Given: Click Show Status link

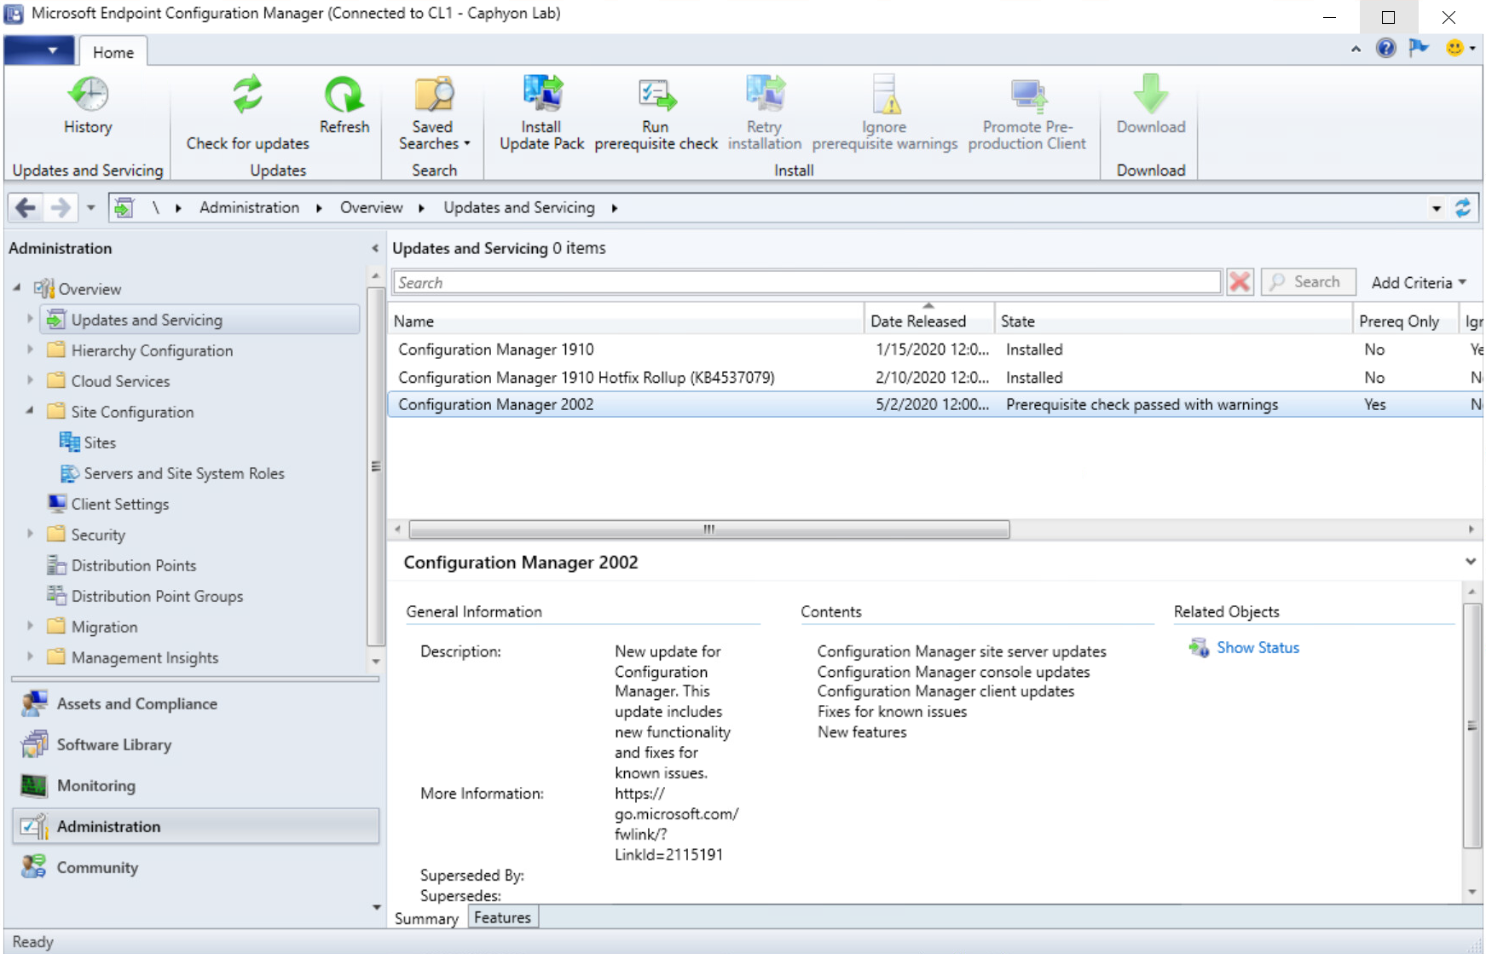Looking at the screenshot, I should pos(1258,647).
